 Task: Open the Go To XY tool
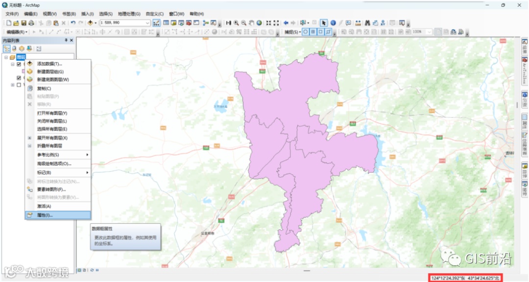pyautogui.click(x=383, y=23)
